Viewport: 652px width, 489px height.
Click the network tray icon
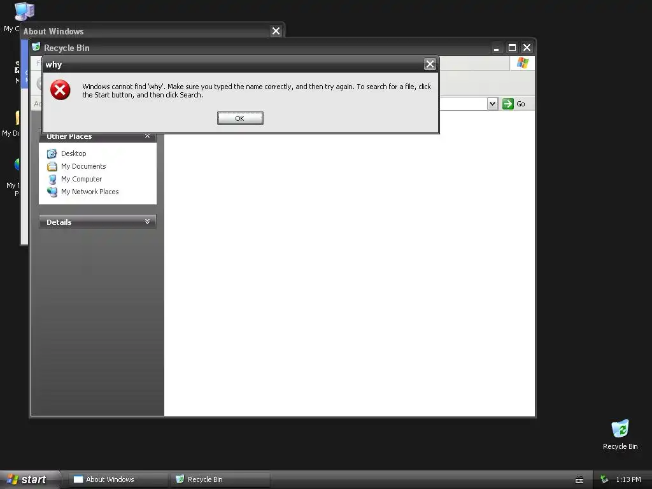pyautogui.click(x=604, y=479)
